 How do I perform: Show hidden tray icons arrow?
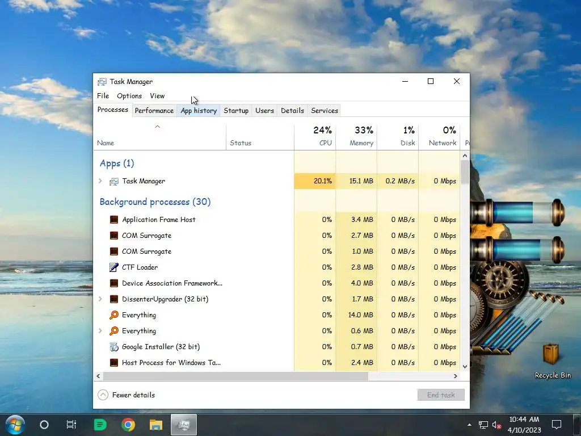tap(469, 425)
